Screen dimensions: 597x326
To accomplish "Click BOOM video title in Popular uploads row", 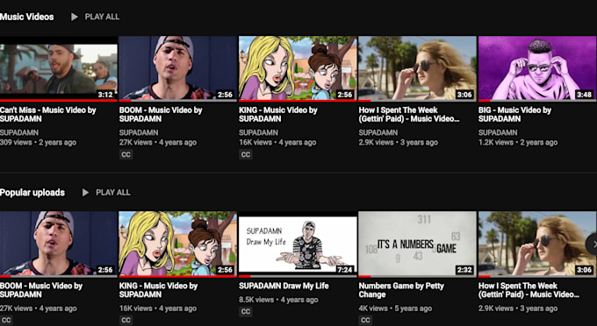I will [41, 290].
